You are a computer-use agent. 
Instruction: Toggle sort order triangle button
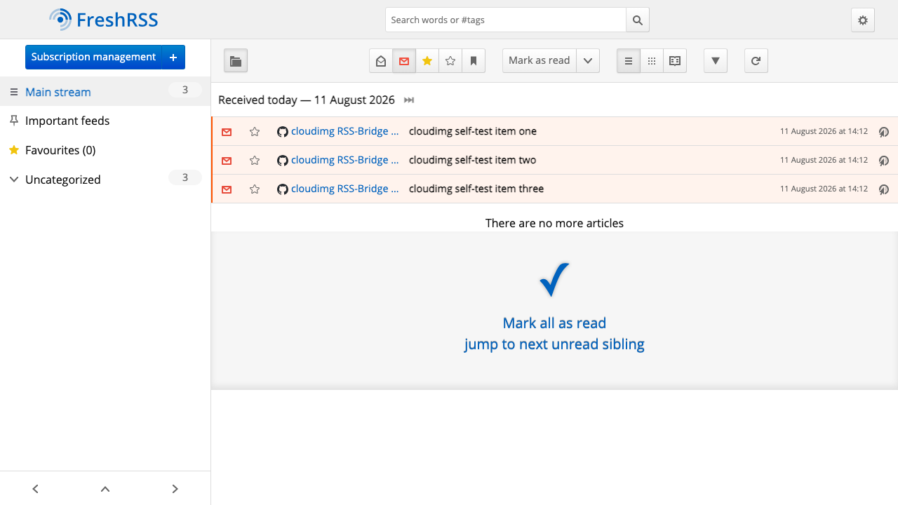point(716,61)
